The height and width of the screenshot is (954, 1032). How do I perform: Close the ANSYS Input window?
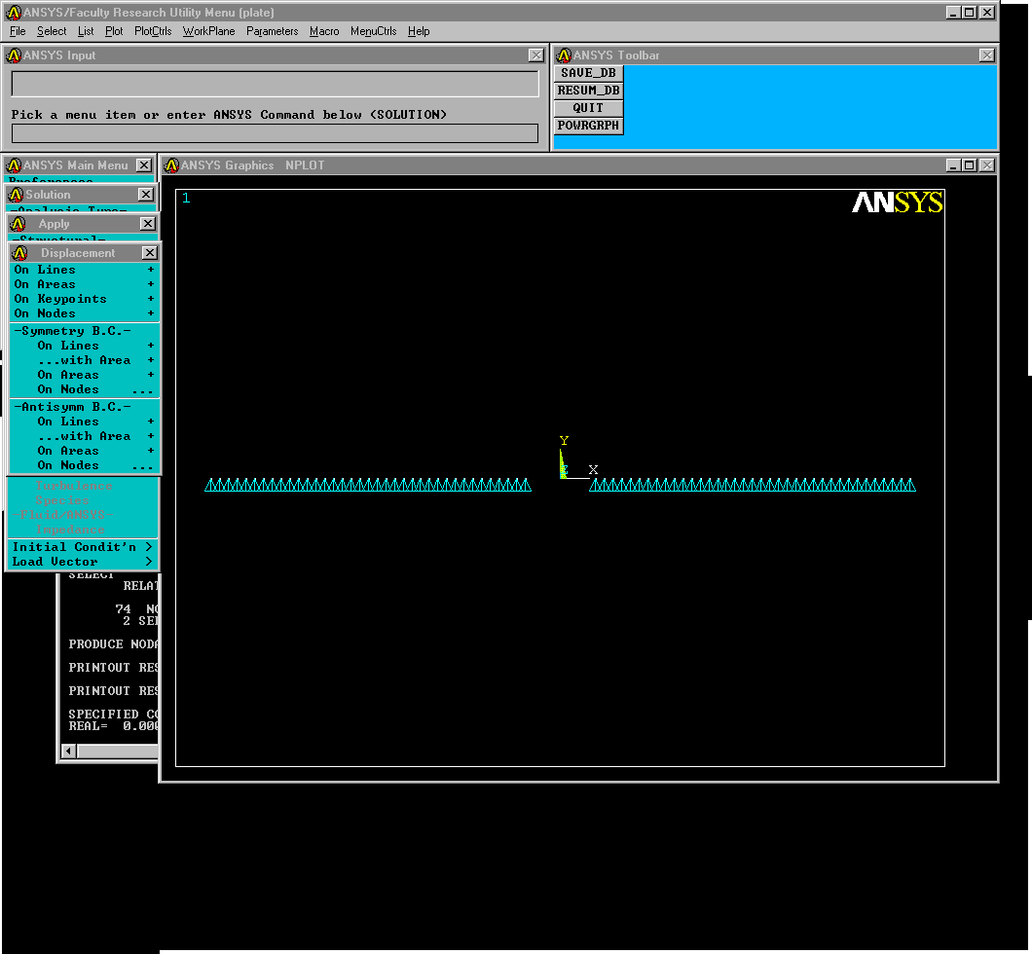coord(535,55)
